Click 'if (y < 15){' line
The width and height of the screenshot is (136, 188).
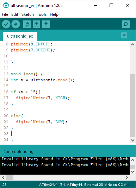pos(25,92)
